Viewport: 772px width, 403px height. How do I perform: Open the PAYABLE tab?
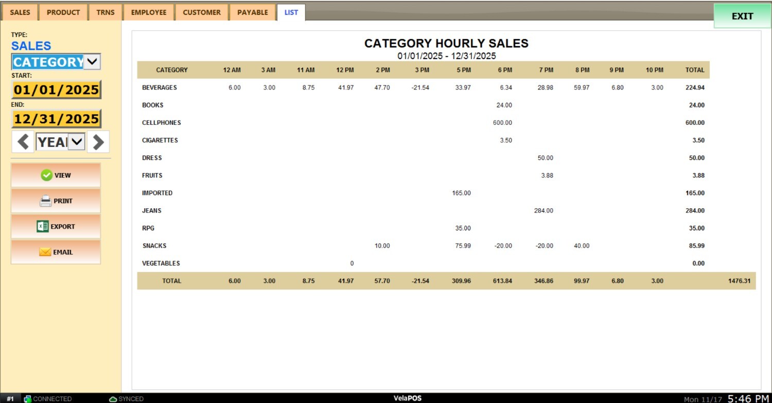253,12
